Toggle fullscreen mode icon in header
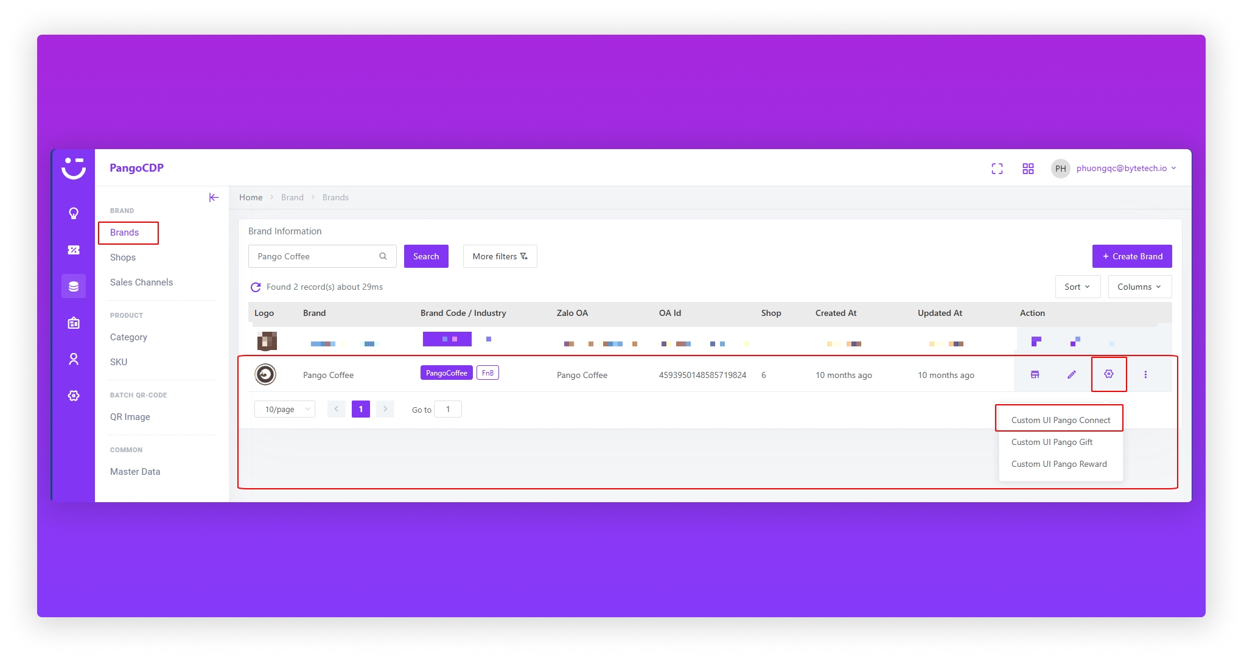Screen dimensions: 1244x658 pyautogui.click(x=997, y=169)
